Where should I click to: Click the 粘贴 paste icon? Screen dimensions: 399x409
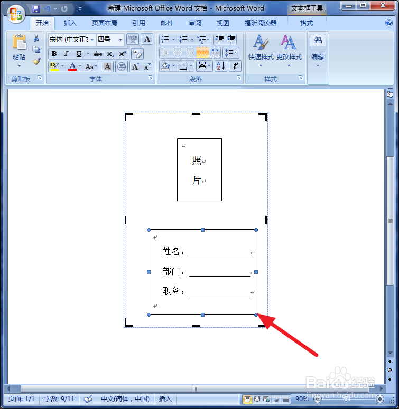pyautogui.click(x=19, y=42)
